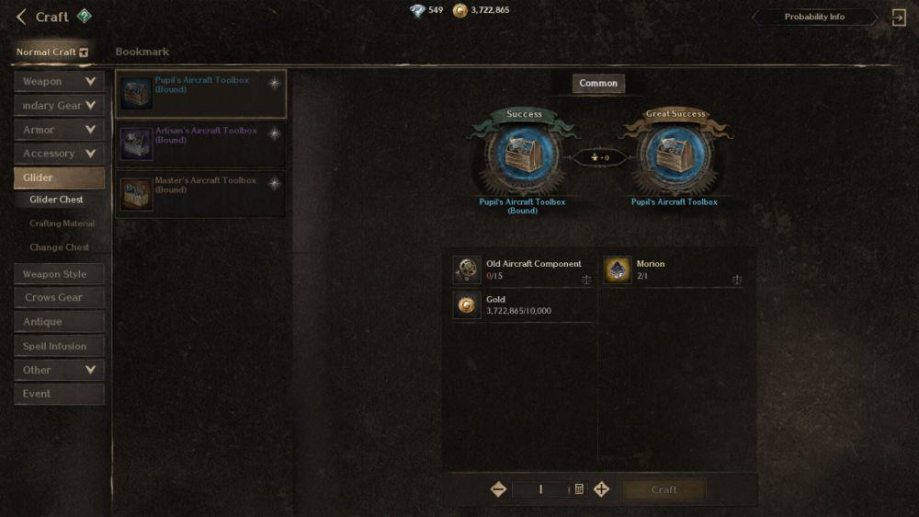Open the quantity calculator icon
Screen dimensions: 919x517
coord(579,488)
